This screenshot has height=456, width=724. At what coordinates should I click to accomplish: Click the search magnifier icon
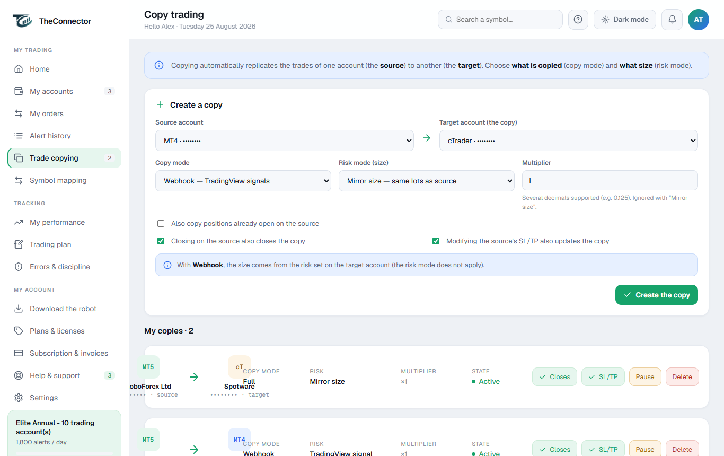449,20
